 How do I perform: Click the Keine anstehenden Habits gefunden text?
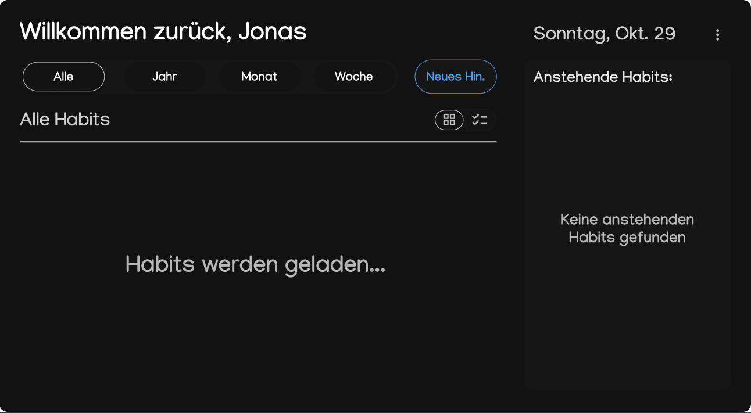tap(627, 228)
